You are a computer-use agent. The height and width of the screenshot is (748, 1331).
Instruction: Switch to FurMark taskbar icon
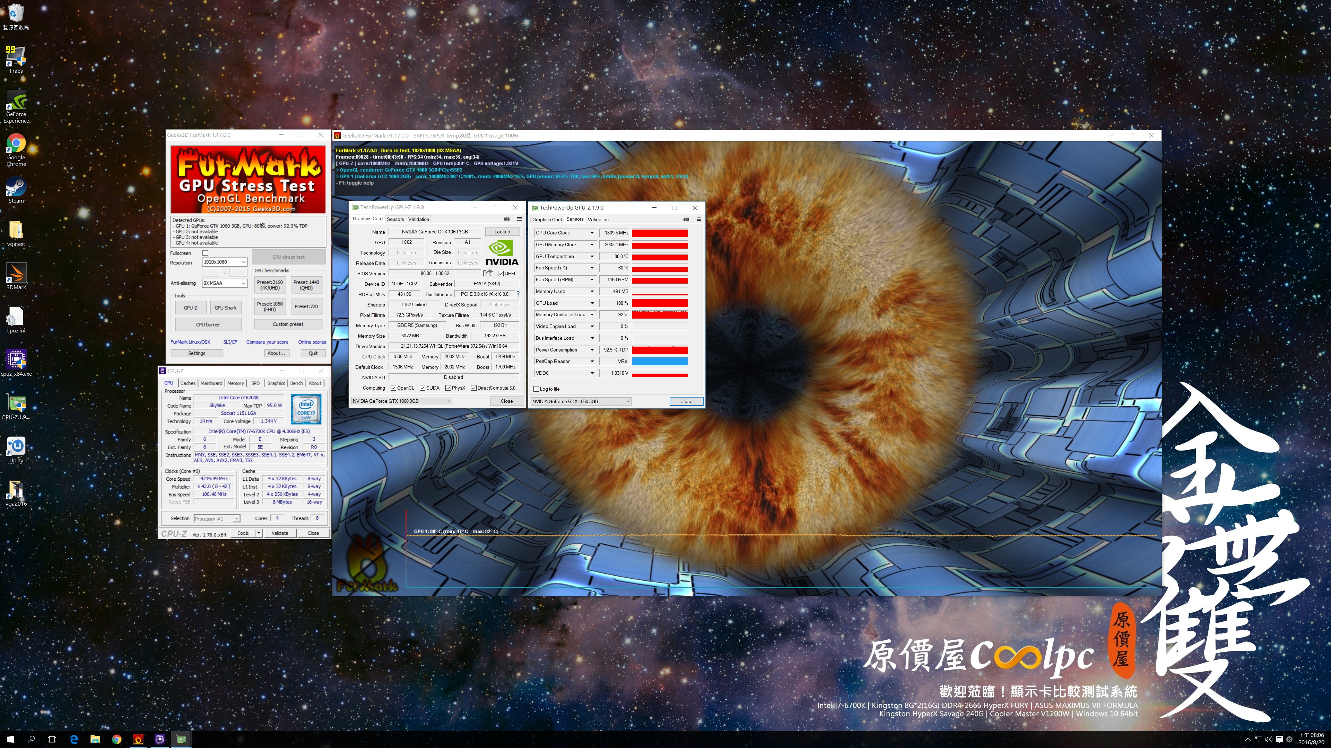[138, 739]
